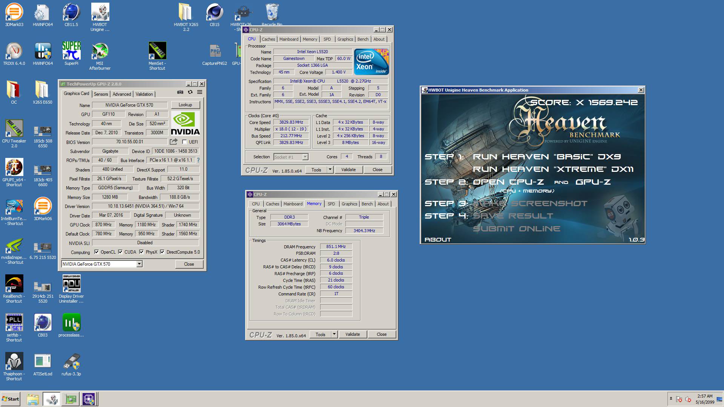Open HWBOT Unigine desktop shortcut
Screen dimensions: 724x407
pos(100,17)
